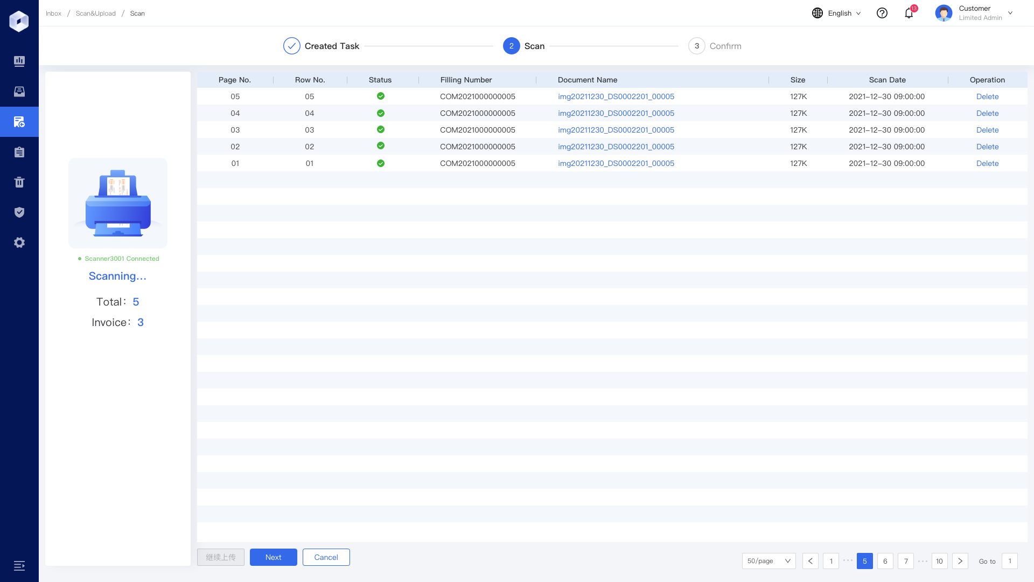Select page 5 in pagination
The image size is (1034, 582).
point(865,561)
